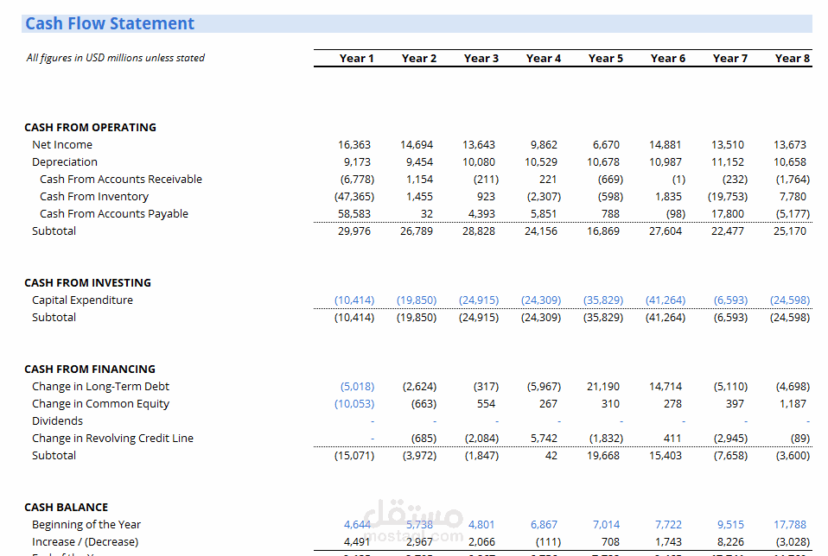Select Net Income Year 5 value 6,670
Image resolution: width=828 pixels, height=556 pixels.
pos(606,144)
